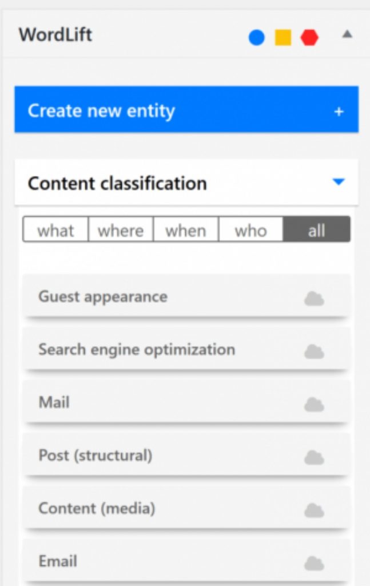Click the red hexagon WordLift icon
This screenshot has width=370, height=586.
click(309, 38)
